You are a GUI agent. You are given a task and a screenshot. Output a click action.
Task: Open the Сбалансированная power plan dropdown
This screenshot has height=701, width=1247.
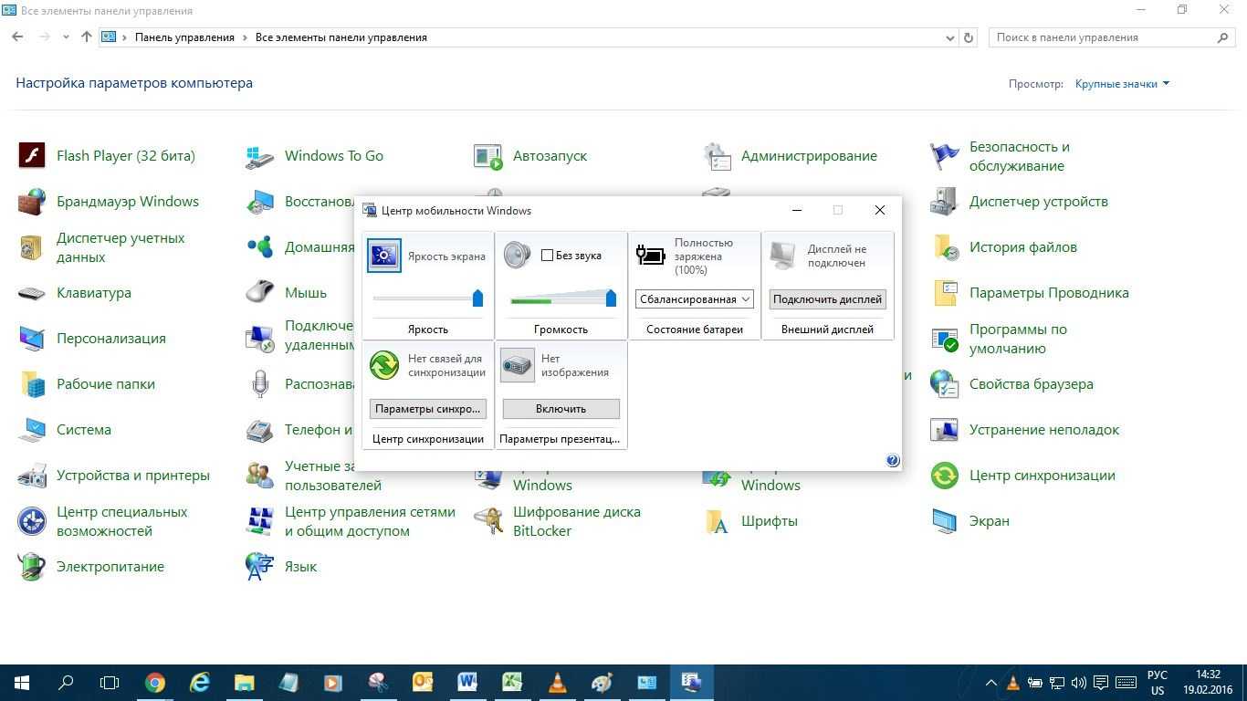pyautogui.click(x=694, y=299)
